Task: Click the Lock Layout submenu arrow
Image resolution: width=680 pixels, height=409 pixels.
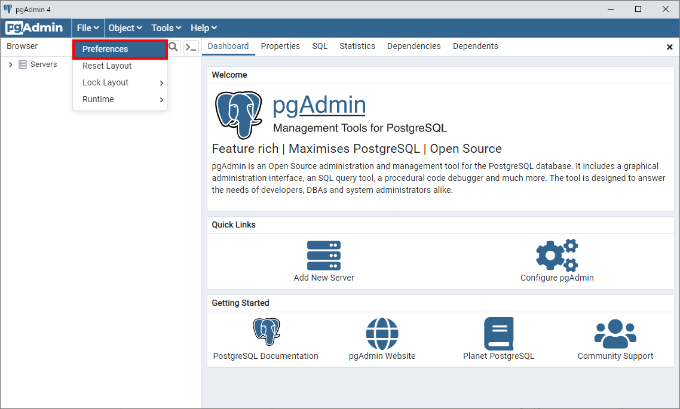Action: 161,83
